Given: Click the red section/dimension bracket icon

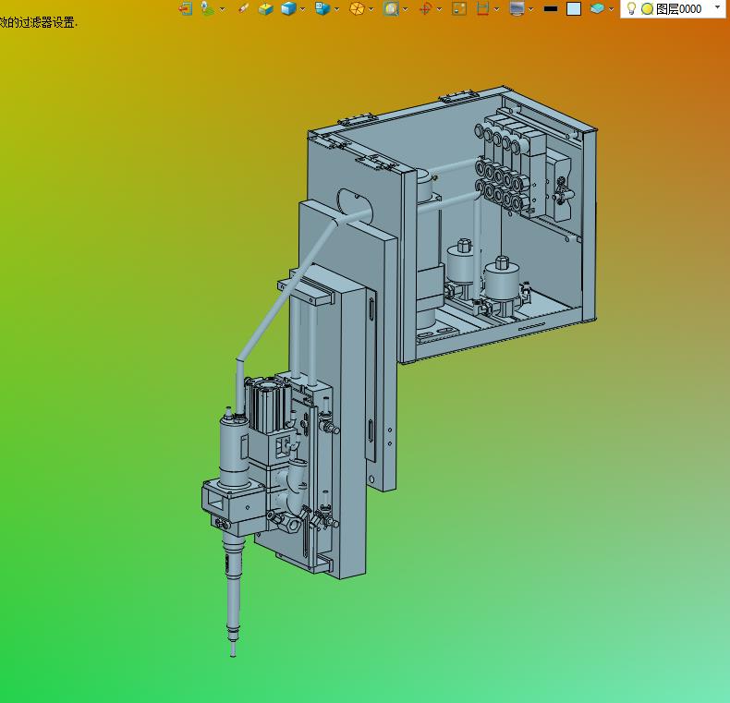Looking at the screenshot, I should 482,9.
